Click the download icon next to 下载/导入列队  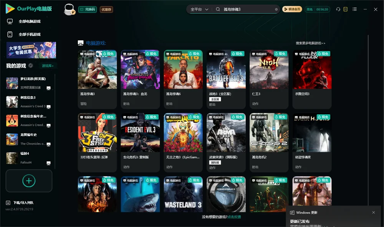coord(8,202)
